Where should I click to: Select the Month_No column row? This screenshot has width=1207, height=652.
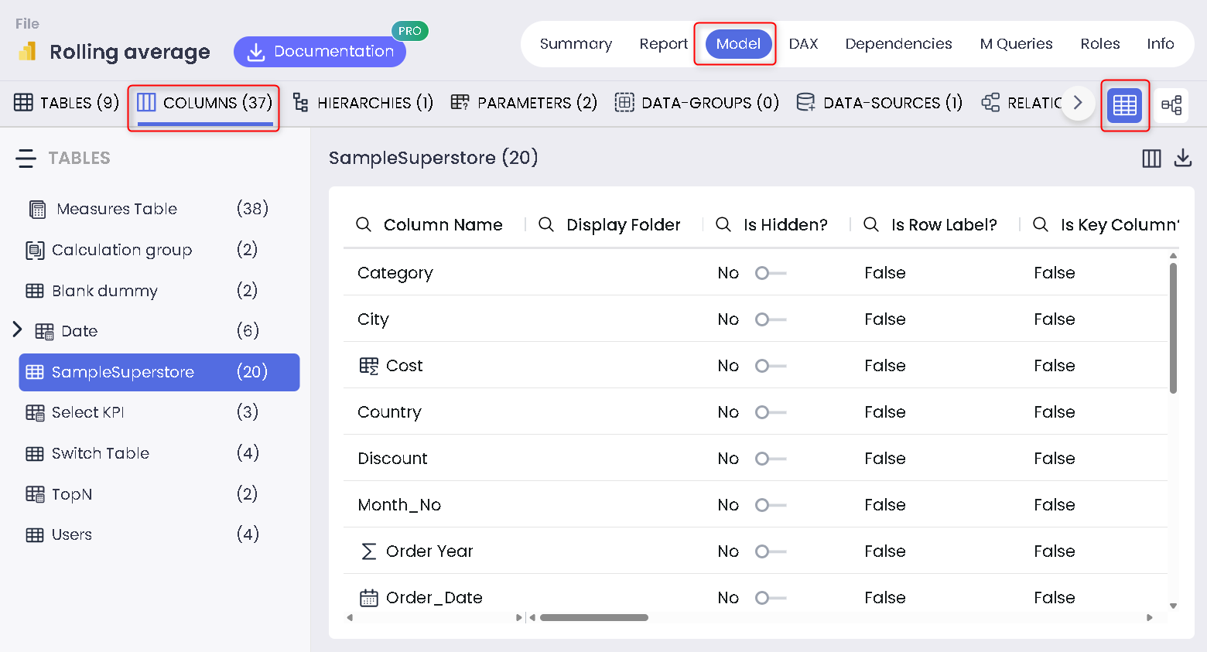tap(399, 505)
